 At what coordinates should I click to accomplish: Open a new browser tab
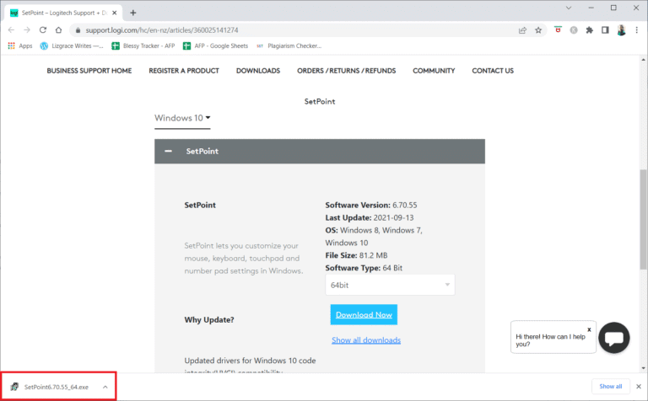click(x=133, y=12)
